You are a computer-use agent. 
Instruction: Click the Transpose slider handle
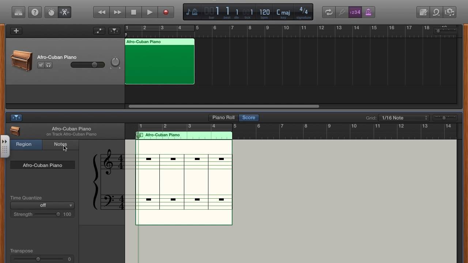tap(38, 259)
